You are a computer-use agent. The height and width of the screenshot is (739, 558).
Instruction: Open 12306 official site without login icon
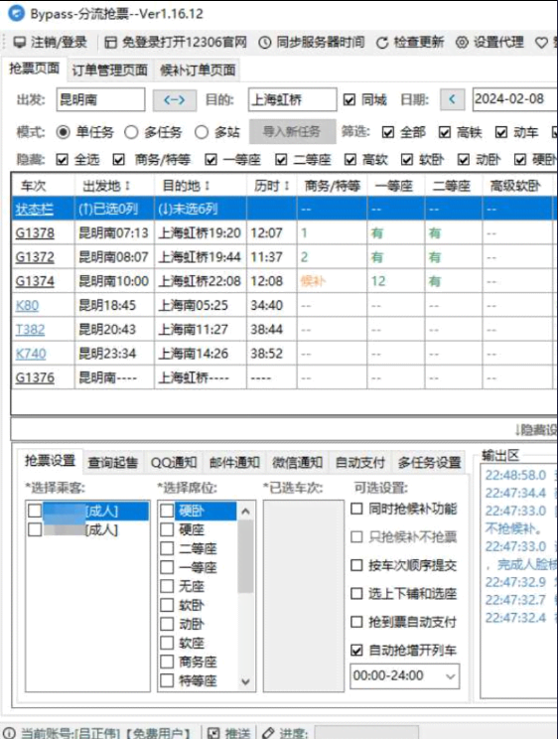click(110, 43)
